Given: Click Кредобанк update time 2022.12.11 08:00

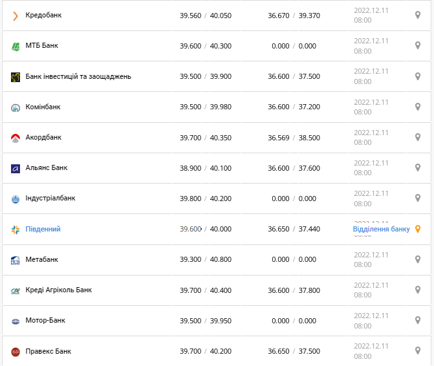Looking at the screenshot, I should [x=371, y=16].
